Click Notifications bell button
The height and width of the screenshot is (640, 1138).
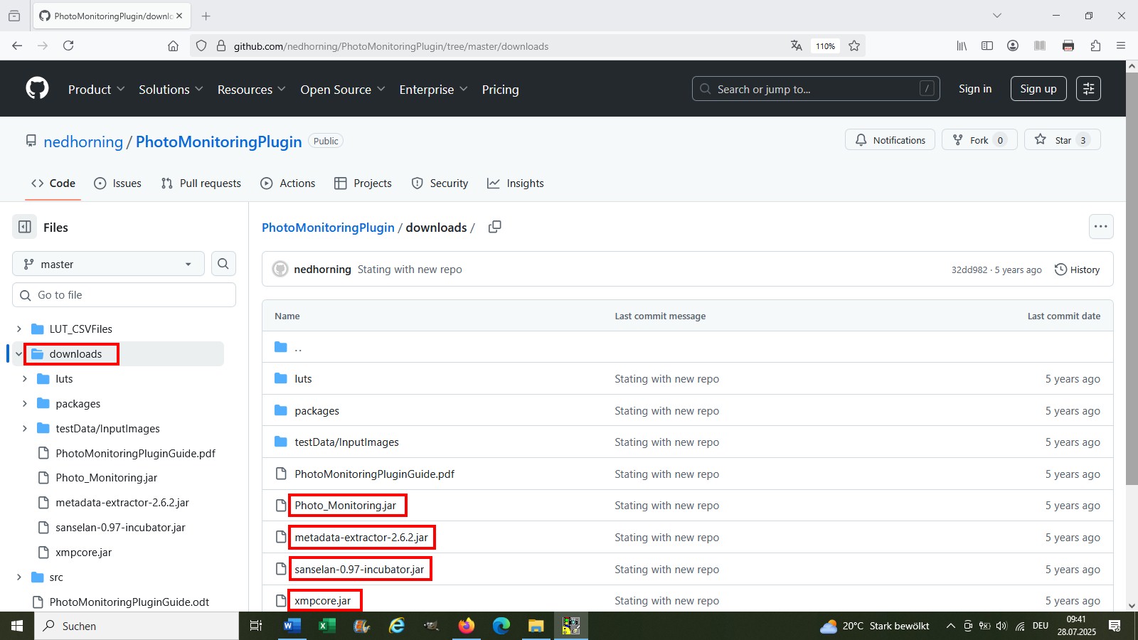click(890, 140)
